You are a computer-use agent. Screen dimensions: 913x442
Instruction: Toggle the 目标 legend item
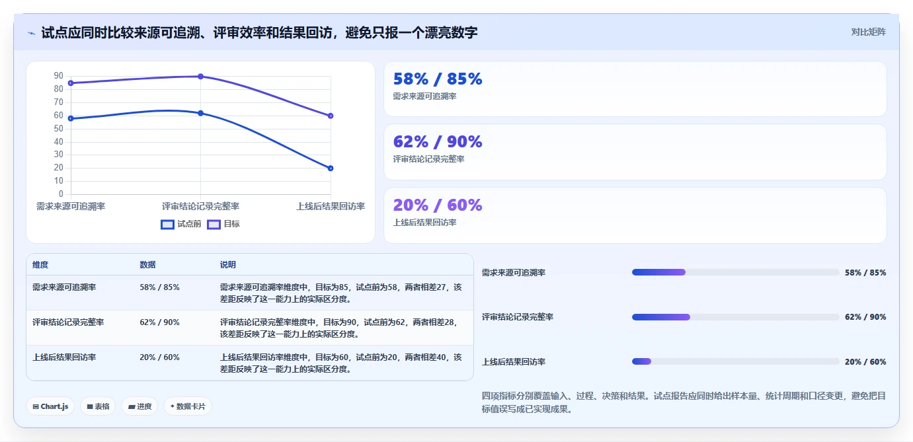tap(223, 224)
